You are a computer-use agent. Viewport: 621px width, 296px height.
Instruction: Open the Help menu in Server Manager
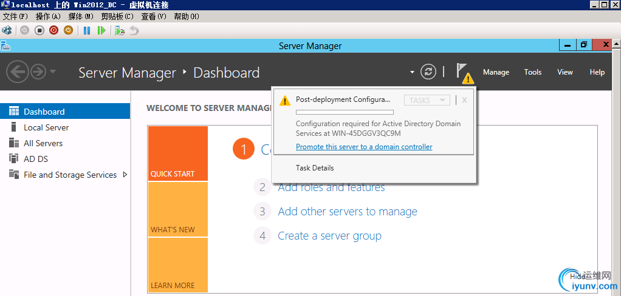click(597, 72)
